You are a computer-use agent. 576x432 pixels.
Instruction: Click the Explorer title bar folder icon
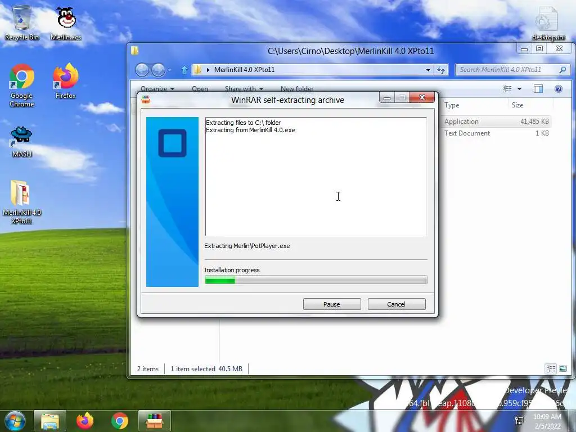pos(135,50)
